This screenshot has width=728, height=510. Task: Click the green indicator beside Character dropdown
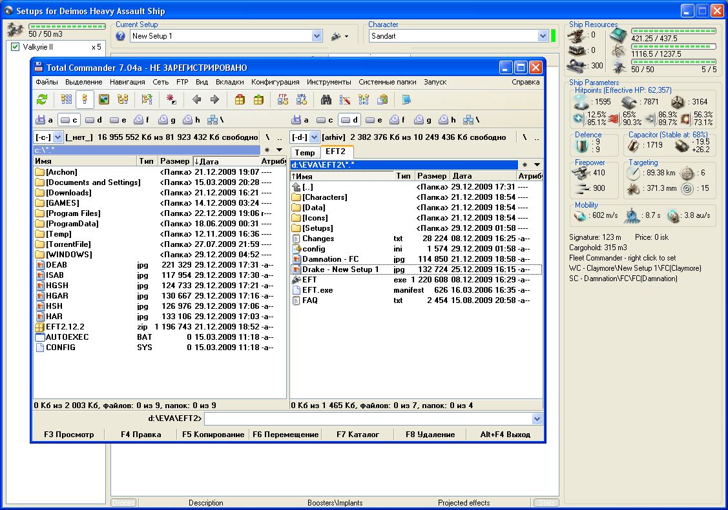(x=553, y=36)
